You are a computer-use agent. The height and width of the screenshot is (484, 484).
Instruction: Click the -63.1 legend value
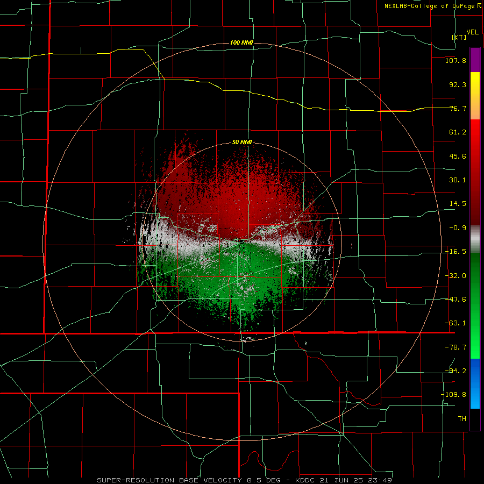(x=455, y=323)
